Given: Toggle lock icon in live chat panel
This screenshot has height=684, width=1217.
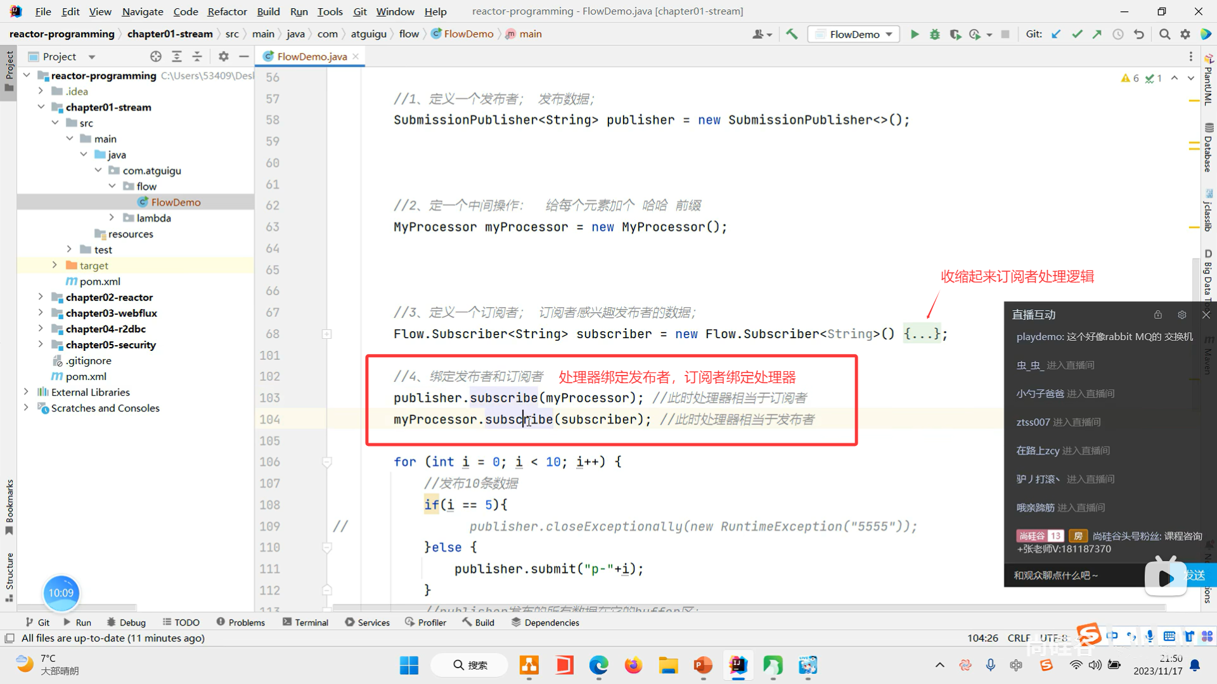Looking at the screenshot, I should click(1158, 315).
